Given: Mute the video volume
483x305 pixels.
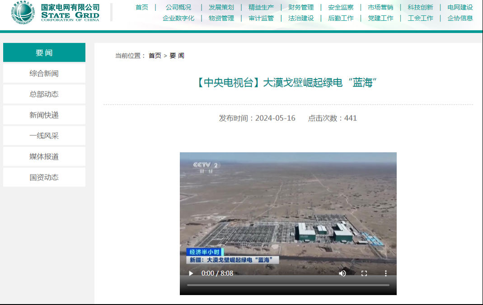Looking at the screenshot, I should (342, 273).
